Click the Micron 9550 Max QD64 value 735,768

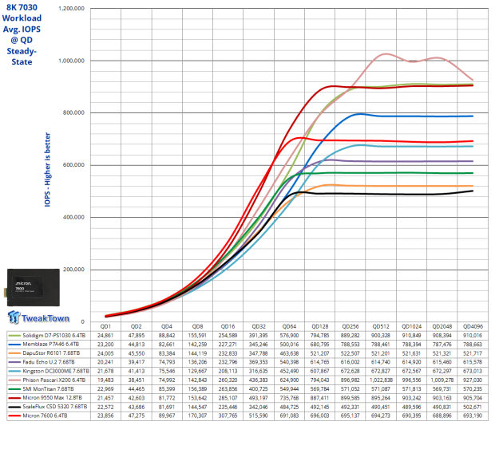[x=289, y=398]
